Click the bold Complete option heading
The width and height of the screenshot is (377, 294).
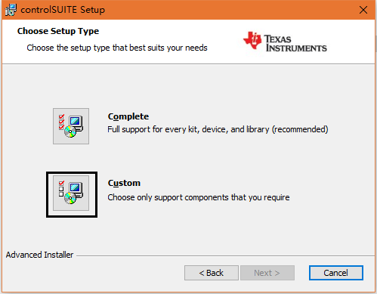(128, 116)
